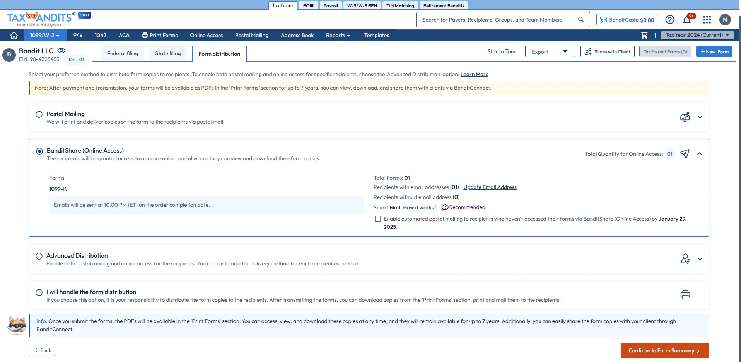Screen dimensions: 741x362
Task: Select I will handle the form distribution
Action: (39, 292)
